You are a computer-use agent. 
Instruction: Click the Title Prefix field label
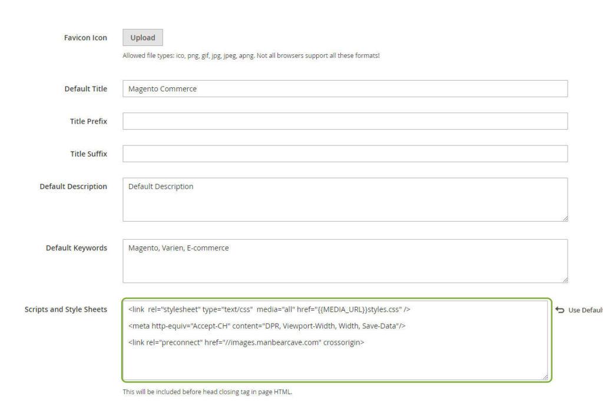(x=88, y=121)
